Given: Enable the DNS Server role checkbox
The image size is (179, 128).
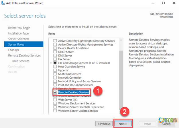Looking at the screenshot, I should click(55, 55).
